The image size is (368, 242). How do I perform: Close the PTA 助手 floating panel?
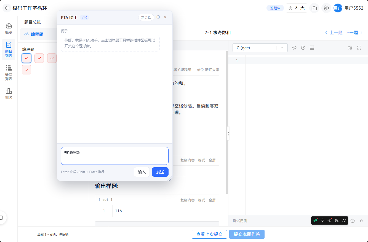[165, 17]
